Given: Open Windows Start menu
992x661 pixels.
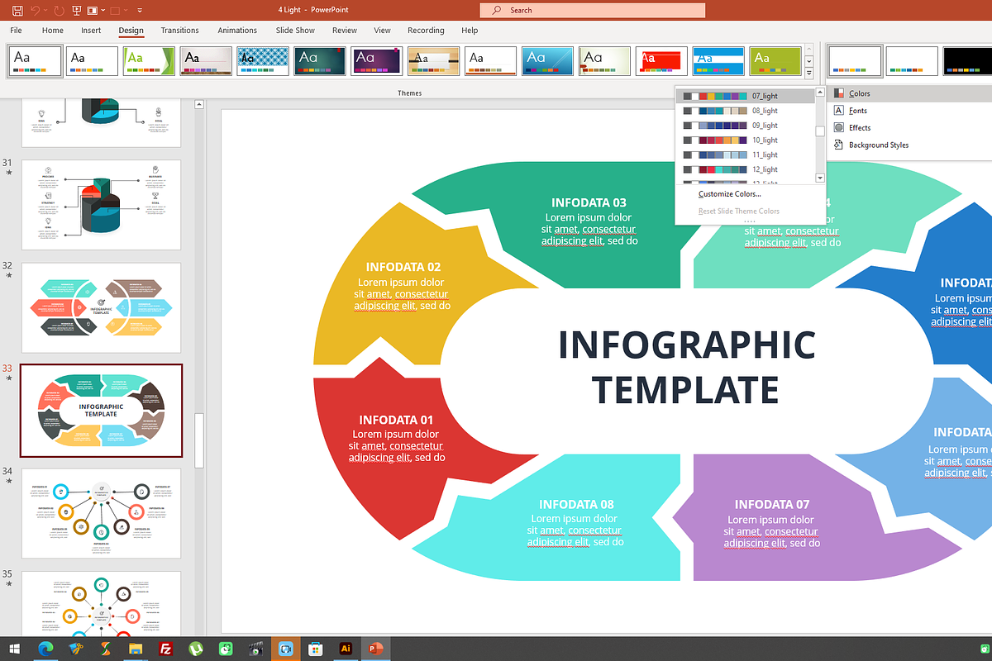Looking at the screenshot, I should pos(15,649).
